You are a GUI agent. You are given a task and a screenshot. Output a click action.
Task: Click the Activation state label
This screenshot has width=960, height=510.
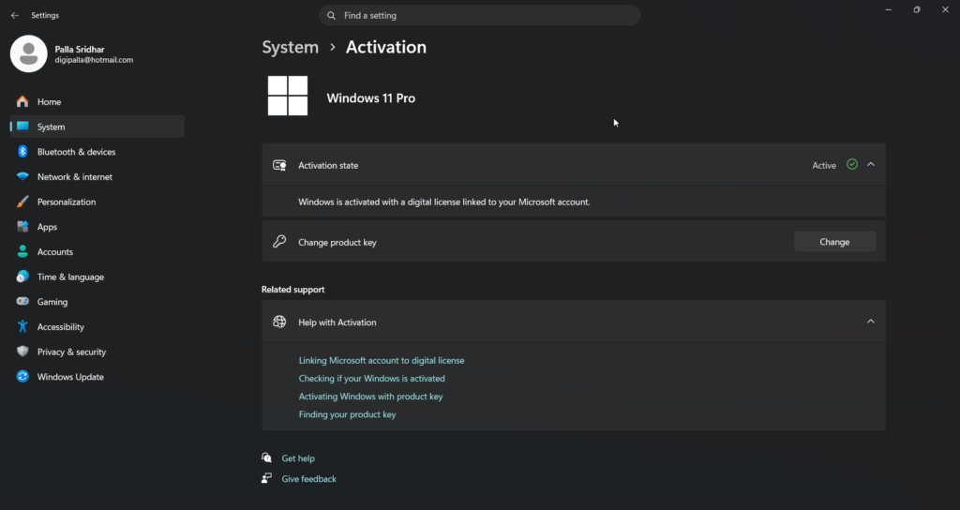pos(328,165)
